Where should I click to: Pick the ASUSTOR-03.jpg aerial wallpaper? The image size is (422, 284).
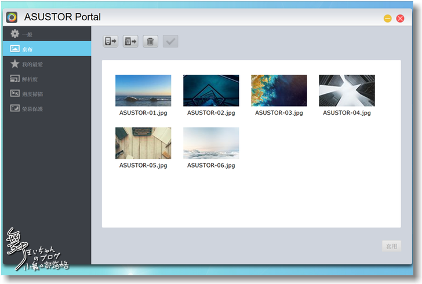[279, 90]
